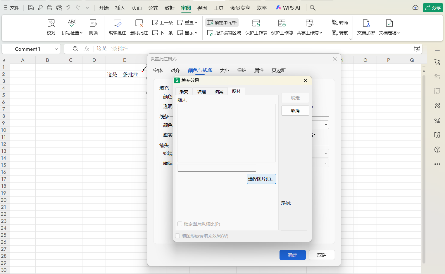Open the search magnifier in the title bar

(313, 8)
